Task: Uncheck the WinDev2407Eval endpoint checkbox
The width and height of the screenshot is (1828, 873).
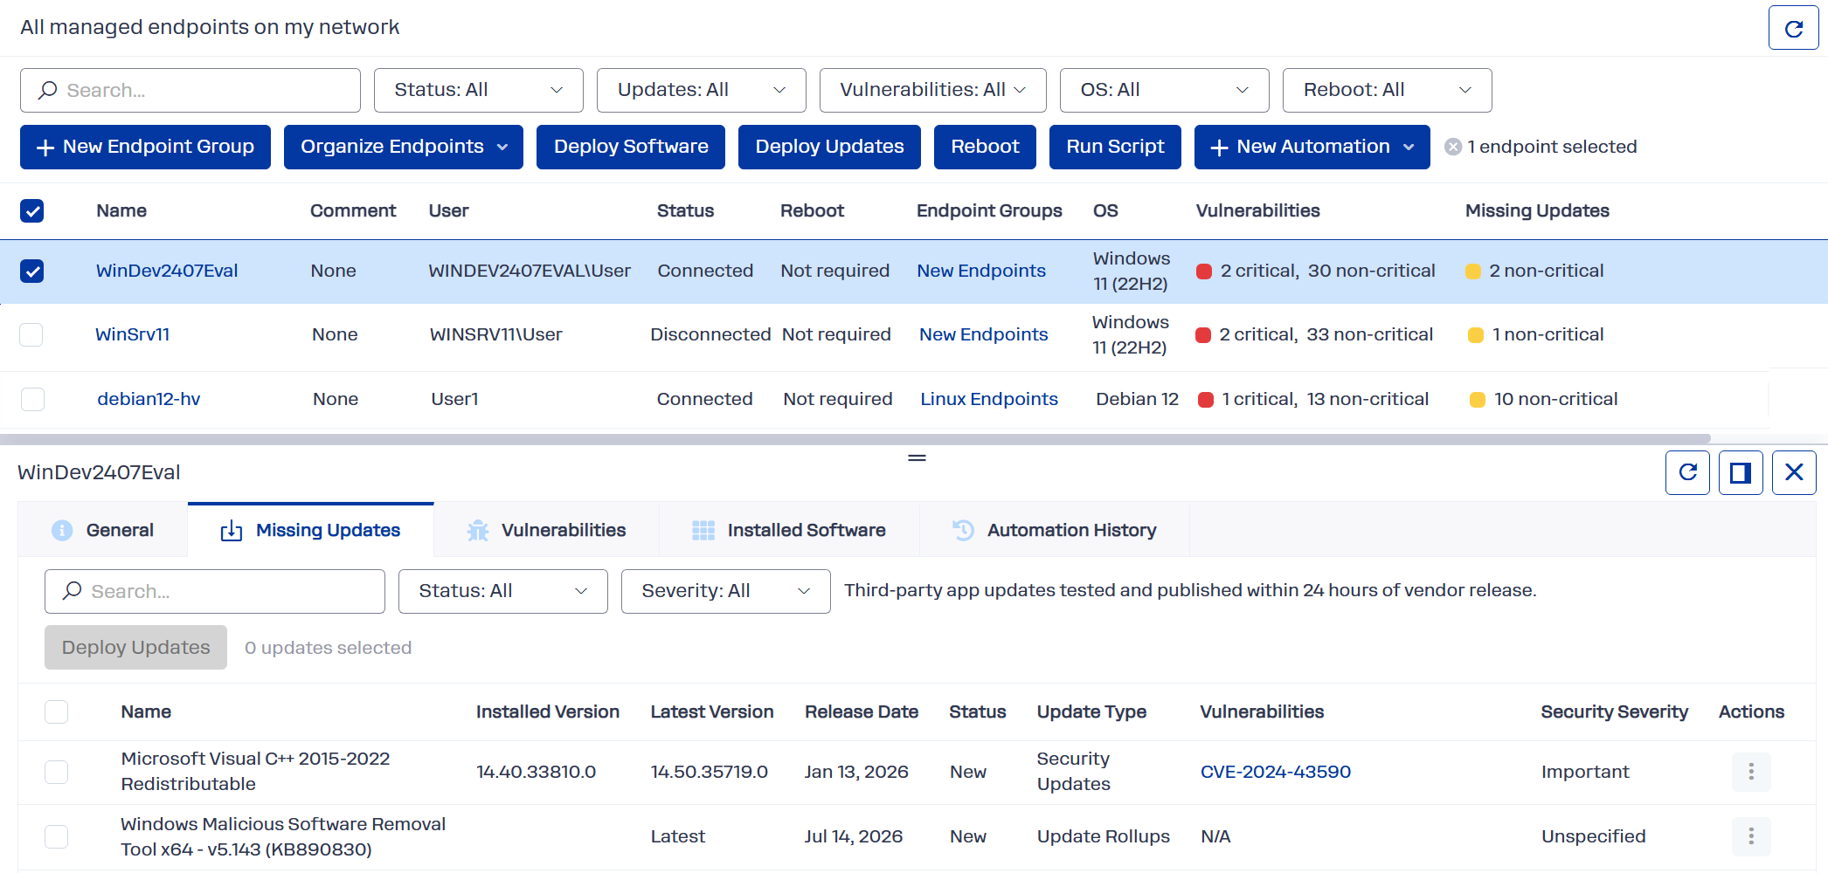Action: [x=32, y=271]
